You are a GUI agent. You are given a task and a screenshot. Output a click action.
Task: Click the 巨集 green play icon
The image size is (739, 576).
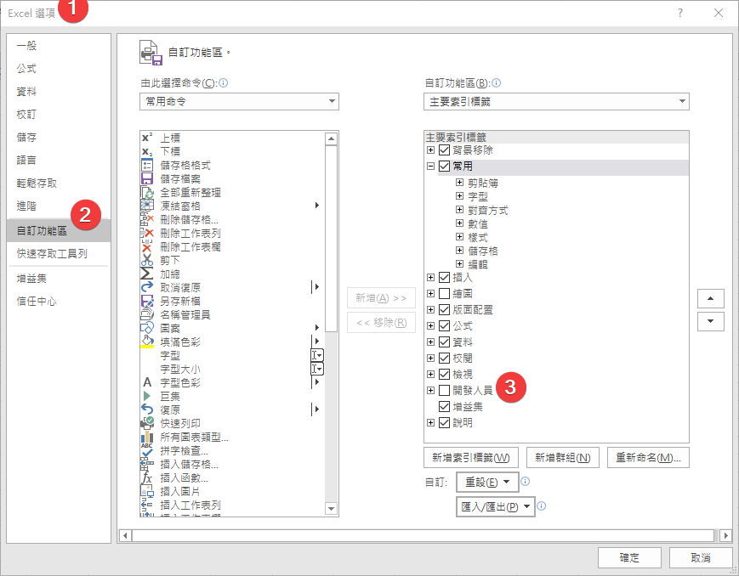(x=147, y=396)
